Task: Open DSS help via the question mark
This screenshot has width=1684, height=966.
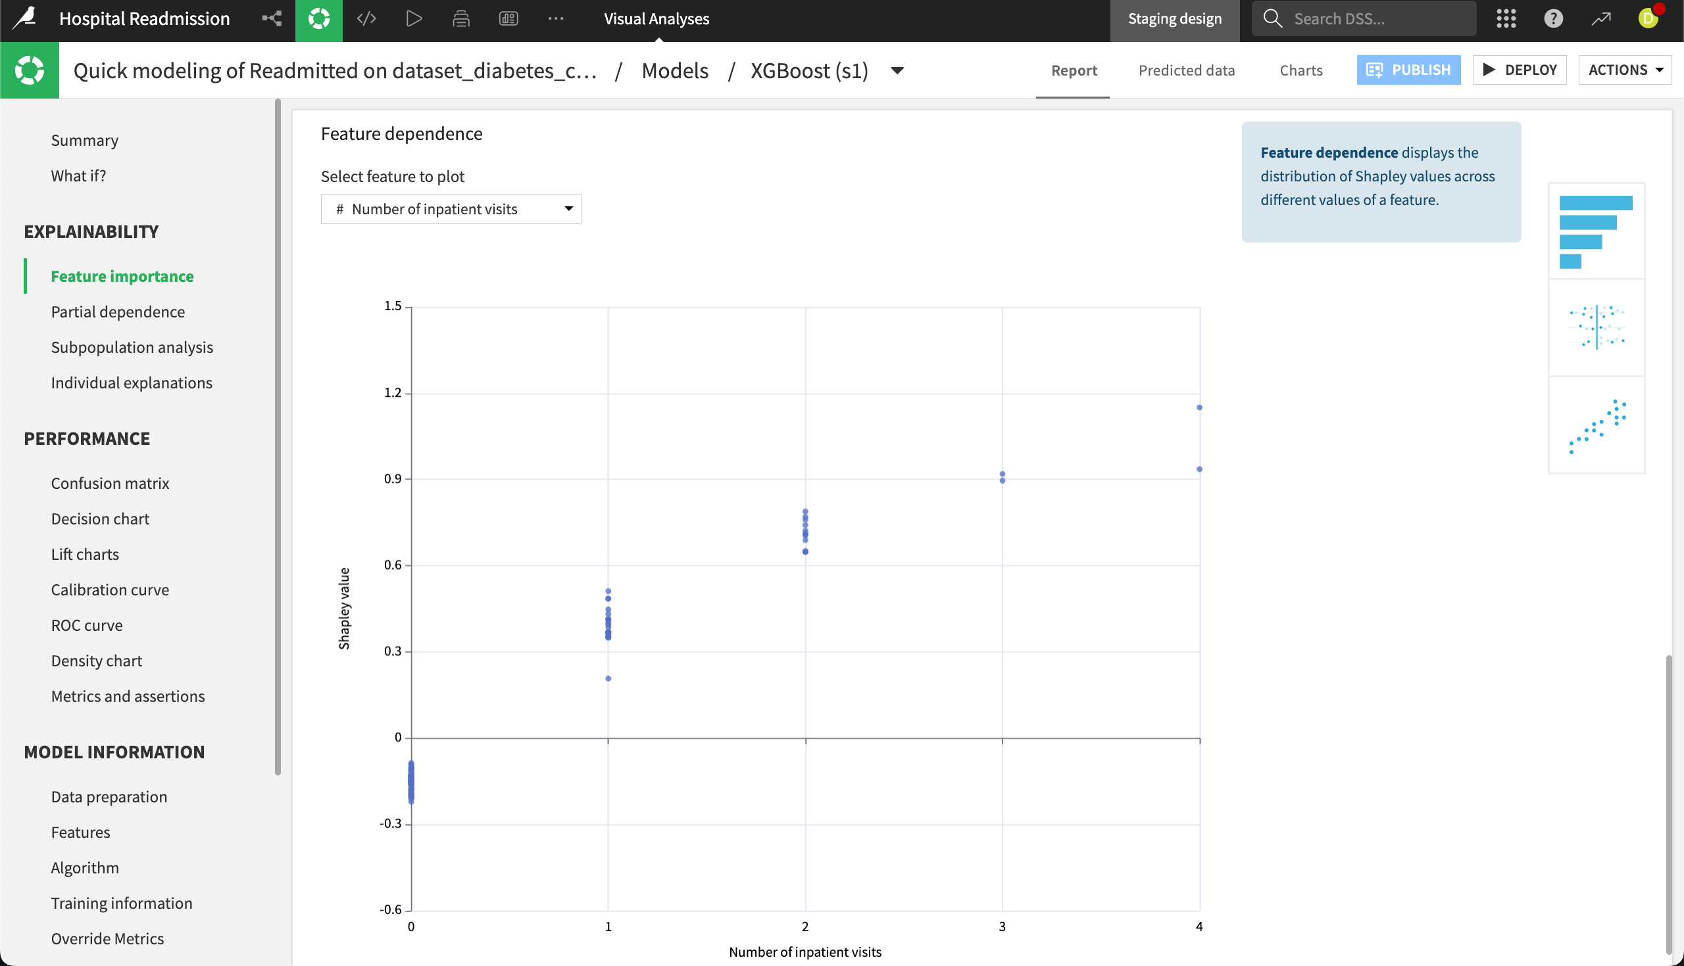Action: click(x=1552, y=18)
